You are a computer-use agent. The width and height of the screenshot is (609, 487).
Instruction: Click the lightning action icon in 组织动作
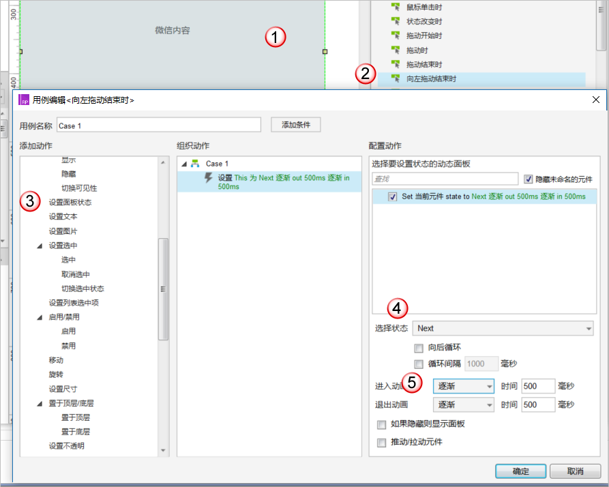click(x=209, y=178)
